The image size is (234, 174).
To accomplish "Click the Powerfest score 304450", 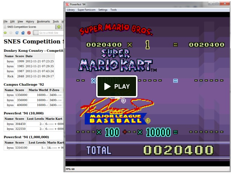I will pyautogui.click(x=20, y=124).
